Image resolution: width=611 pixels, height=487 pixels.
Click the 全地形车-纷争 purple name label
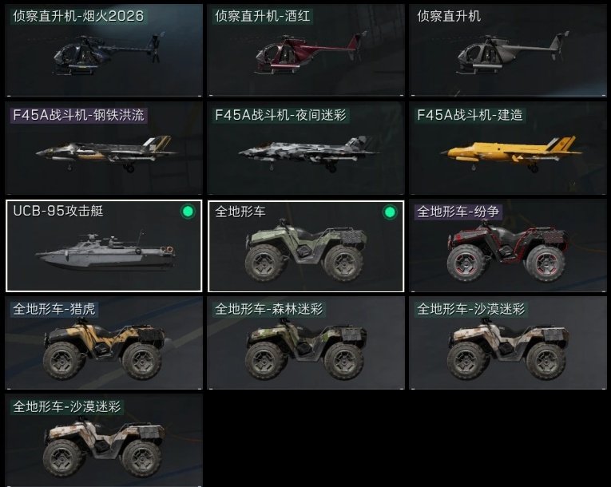[458, 212]
